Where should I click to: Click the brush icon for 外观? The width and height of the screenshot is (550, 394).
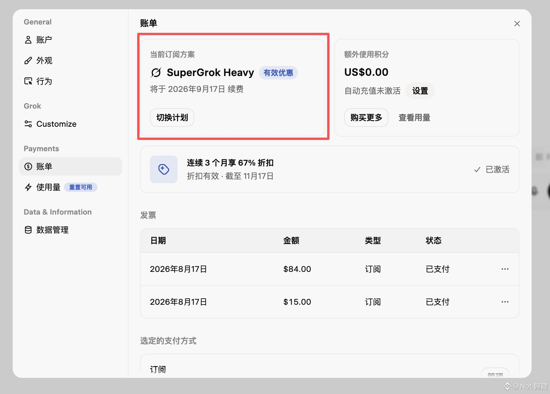(x=28, y=60)
